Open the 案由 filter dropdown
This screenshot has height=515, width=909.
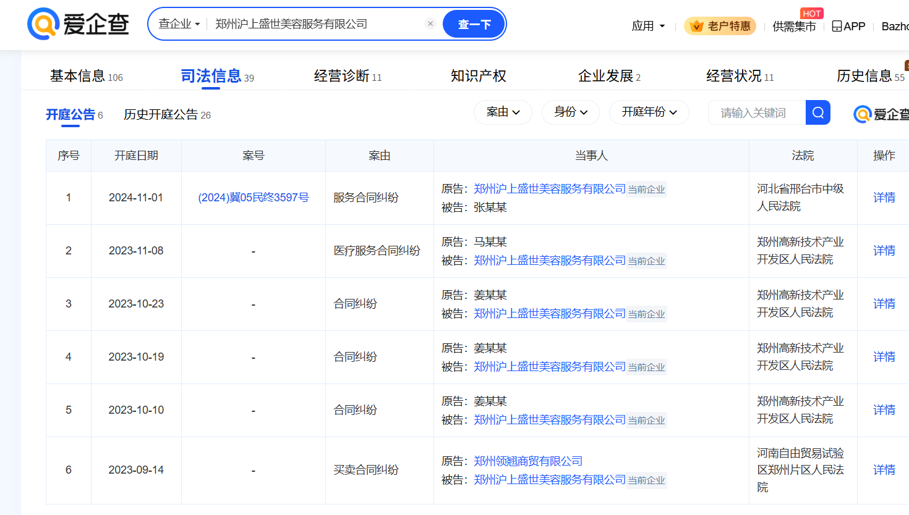tap(503, 112)
